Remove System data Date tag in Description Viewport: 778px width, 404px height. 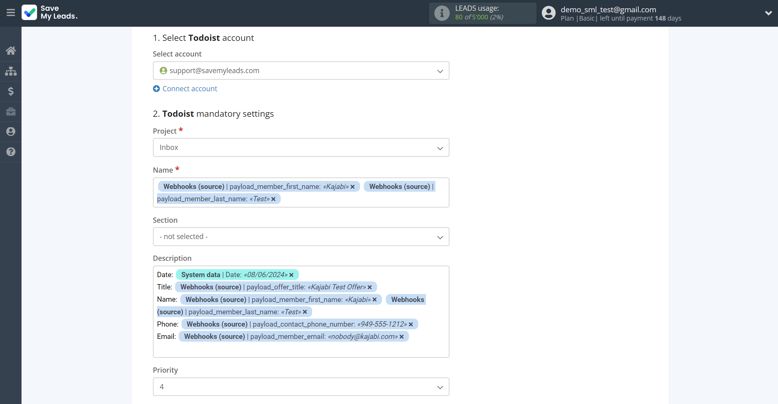(292, 275)
